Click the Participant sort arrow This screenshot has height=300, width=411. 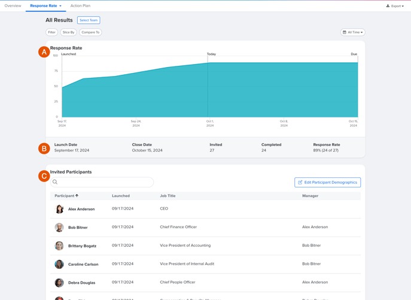[77, 196]
